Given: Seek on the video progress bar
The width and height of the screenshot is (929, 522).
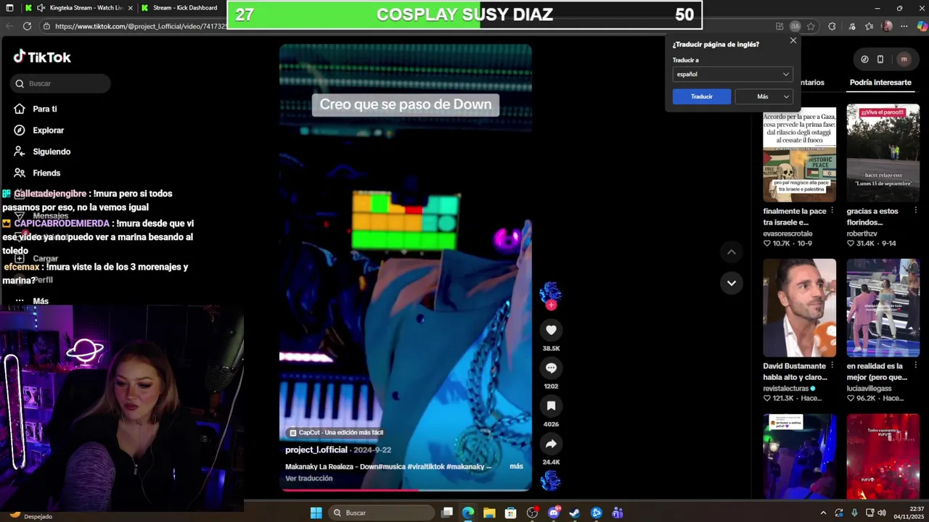Looking at the screenshot, I should (406, 490).
